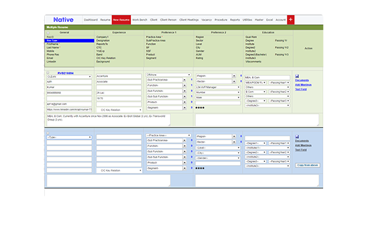Click Add Meetings link in blue row
Image resolution: width=368 pixels, height=225 pixels.
[x=303, y=145]
